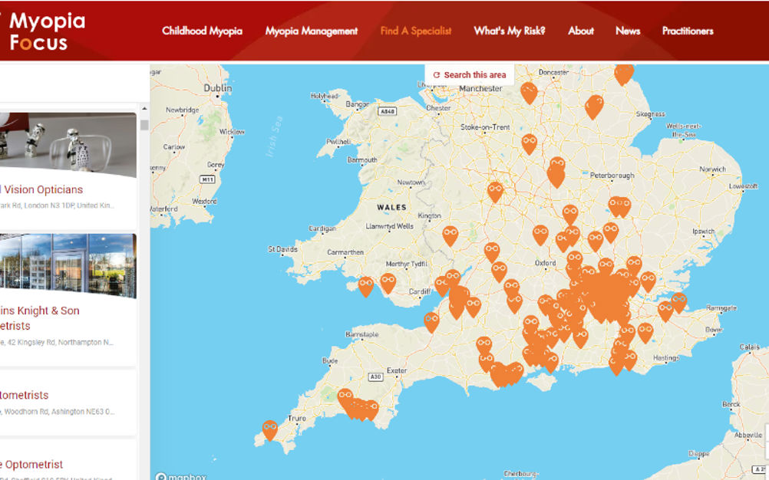Click the listings panel scrollbar thumb
Viewport: 769px width, 480px height.
[x=144, y=125]
